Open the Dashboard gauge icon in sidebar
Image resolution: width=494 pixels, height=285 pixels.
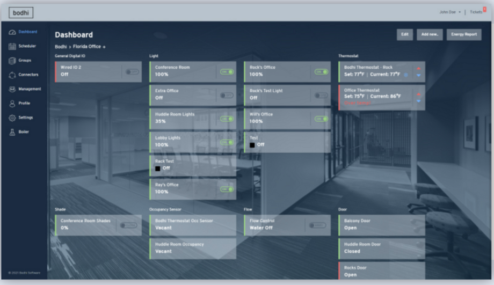(x=12, y=32)
